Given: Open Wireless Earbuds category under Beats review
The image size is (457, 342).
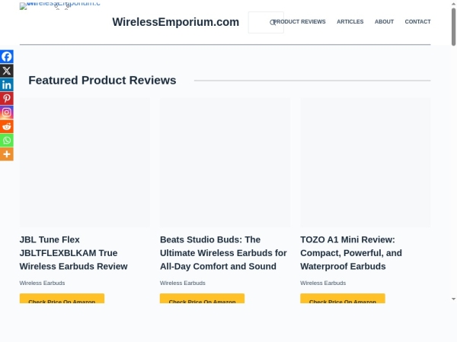Looking at the screenshot, I should 183,283.
